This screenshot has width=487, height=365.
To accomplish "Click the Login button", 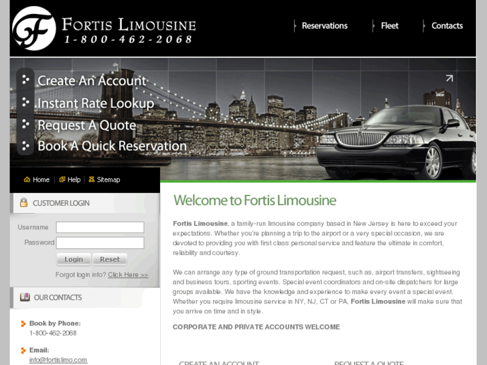I will point(74,259).
